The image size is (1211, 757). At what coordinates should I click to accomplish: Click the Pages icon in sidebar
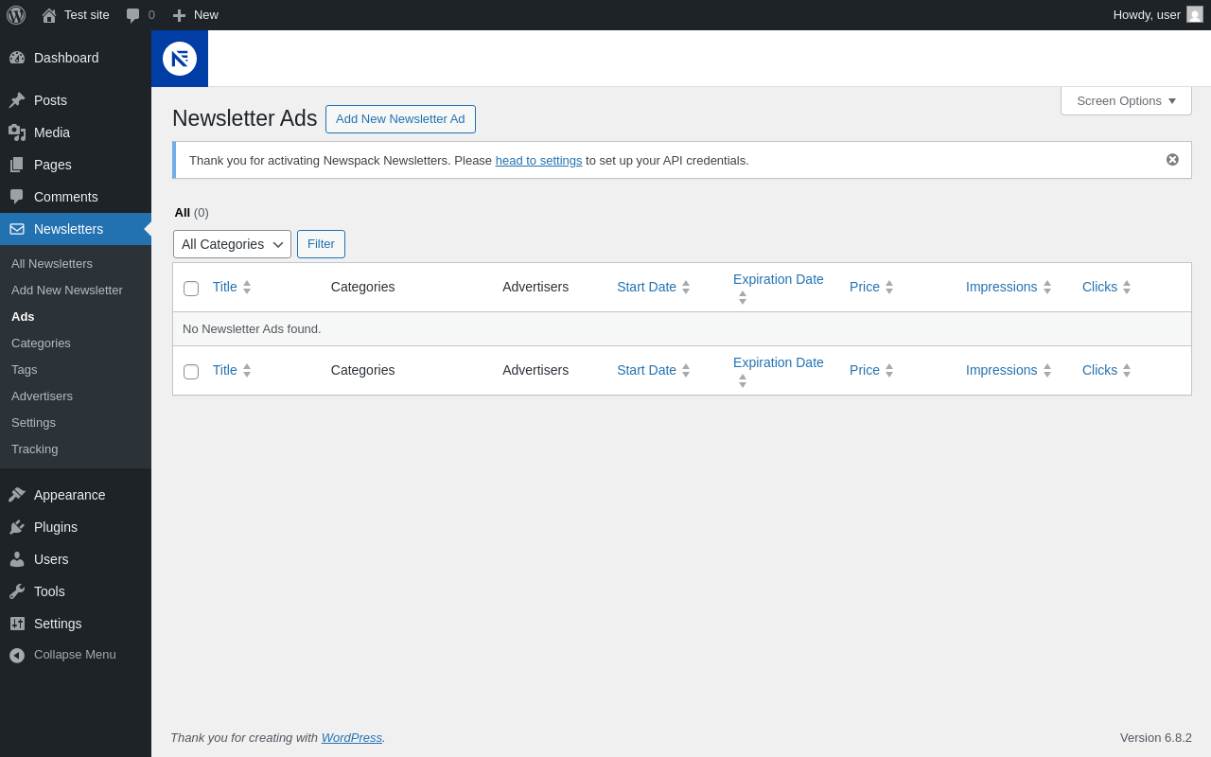click(17, 165)
